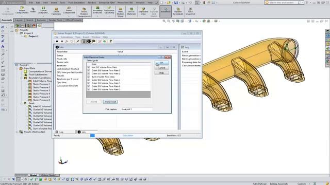Viewport: 330px width, 185px height.
Task: Click the Plot caption input field
Action: (x=137, y=109)
